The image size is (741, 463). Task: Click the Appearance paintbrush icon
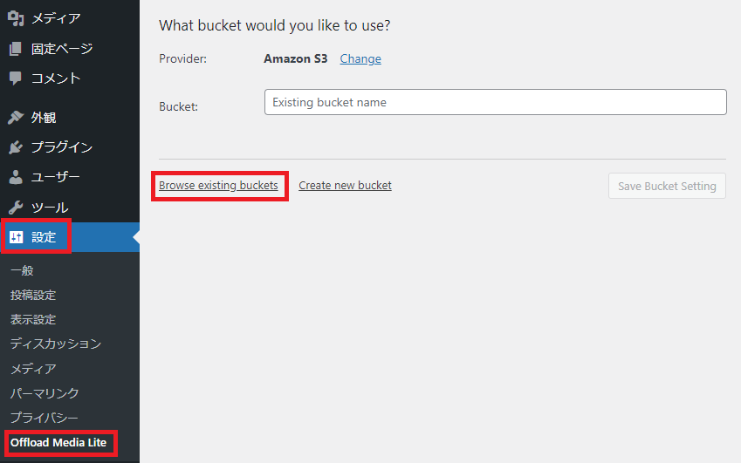point(16,118)
